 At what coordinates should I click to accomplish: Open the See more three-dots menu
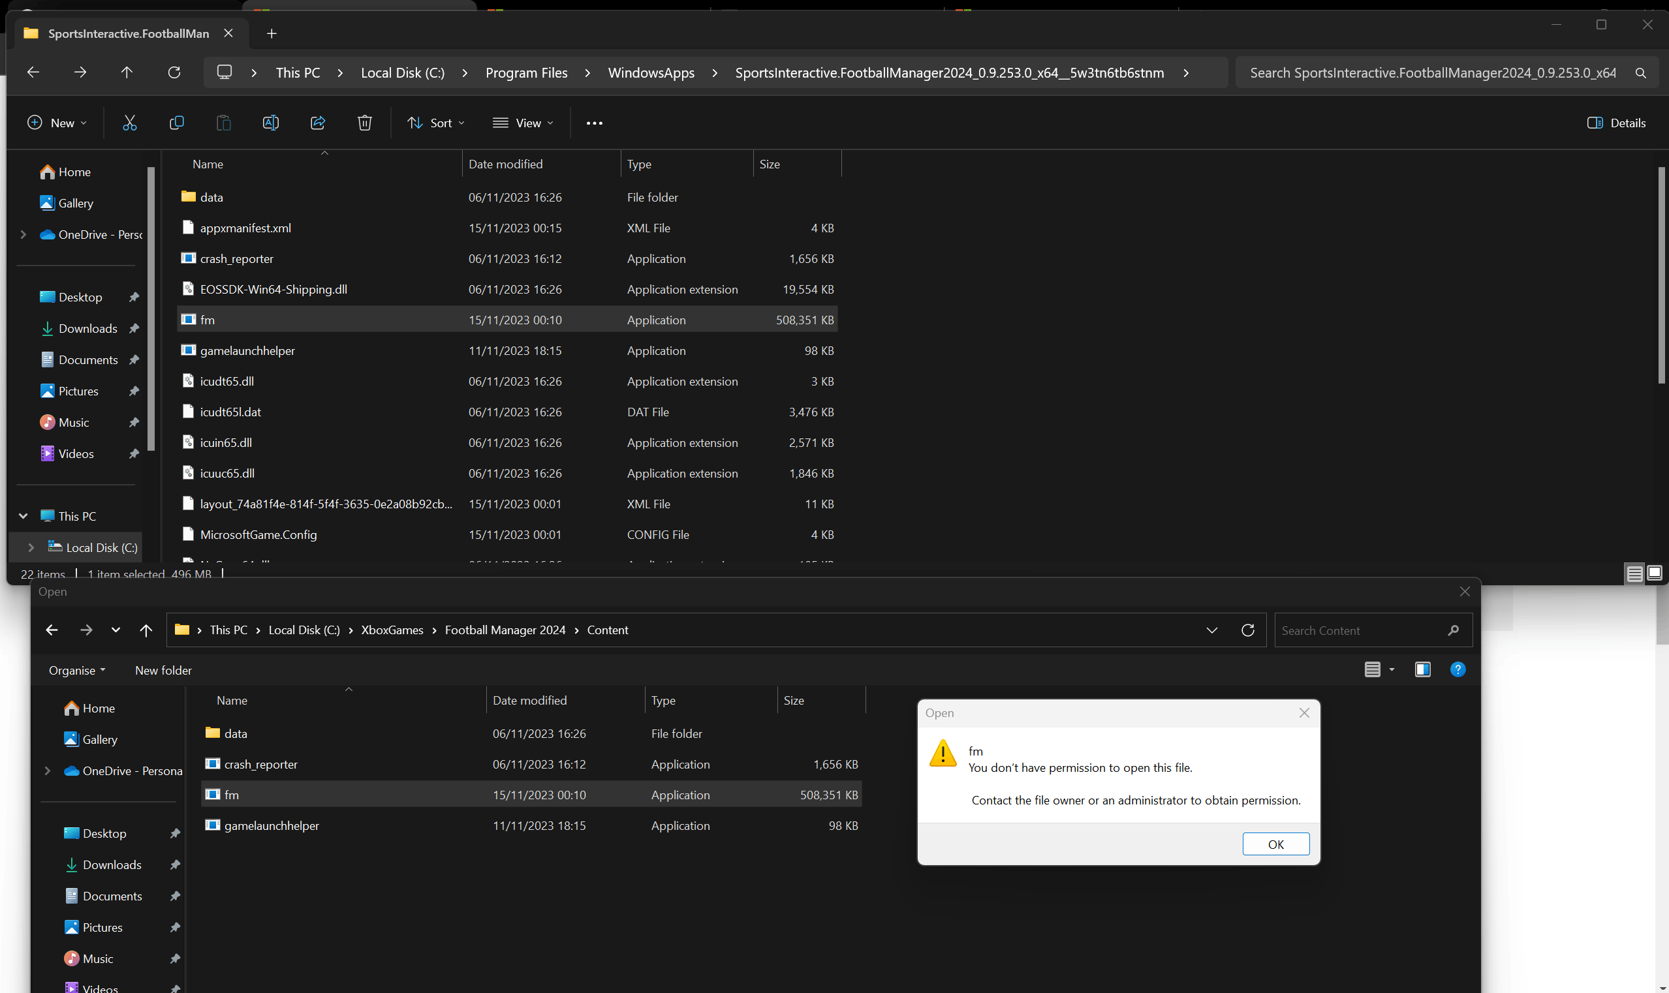coord(595,123)
